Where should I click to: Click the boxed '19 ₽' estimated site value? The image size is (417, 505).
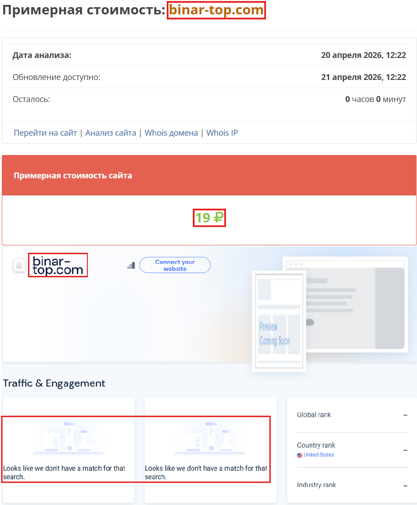[209, 218]
